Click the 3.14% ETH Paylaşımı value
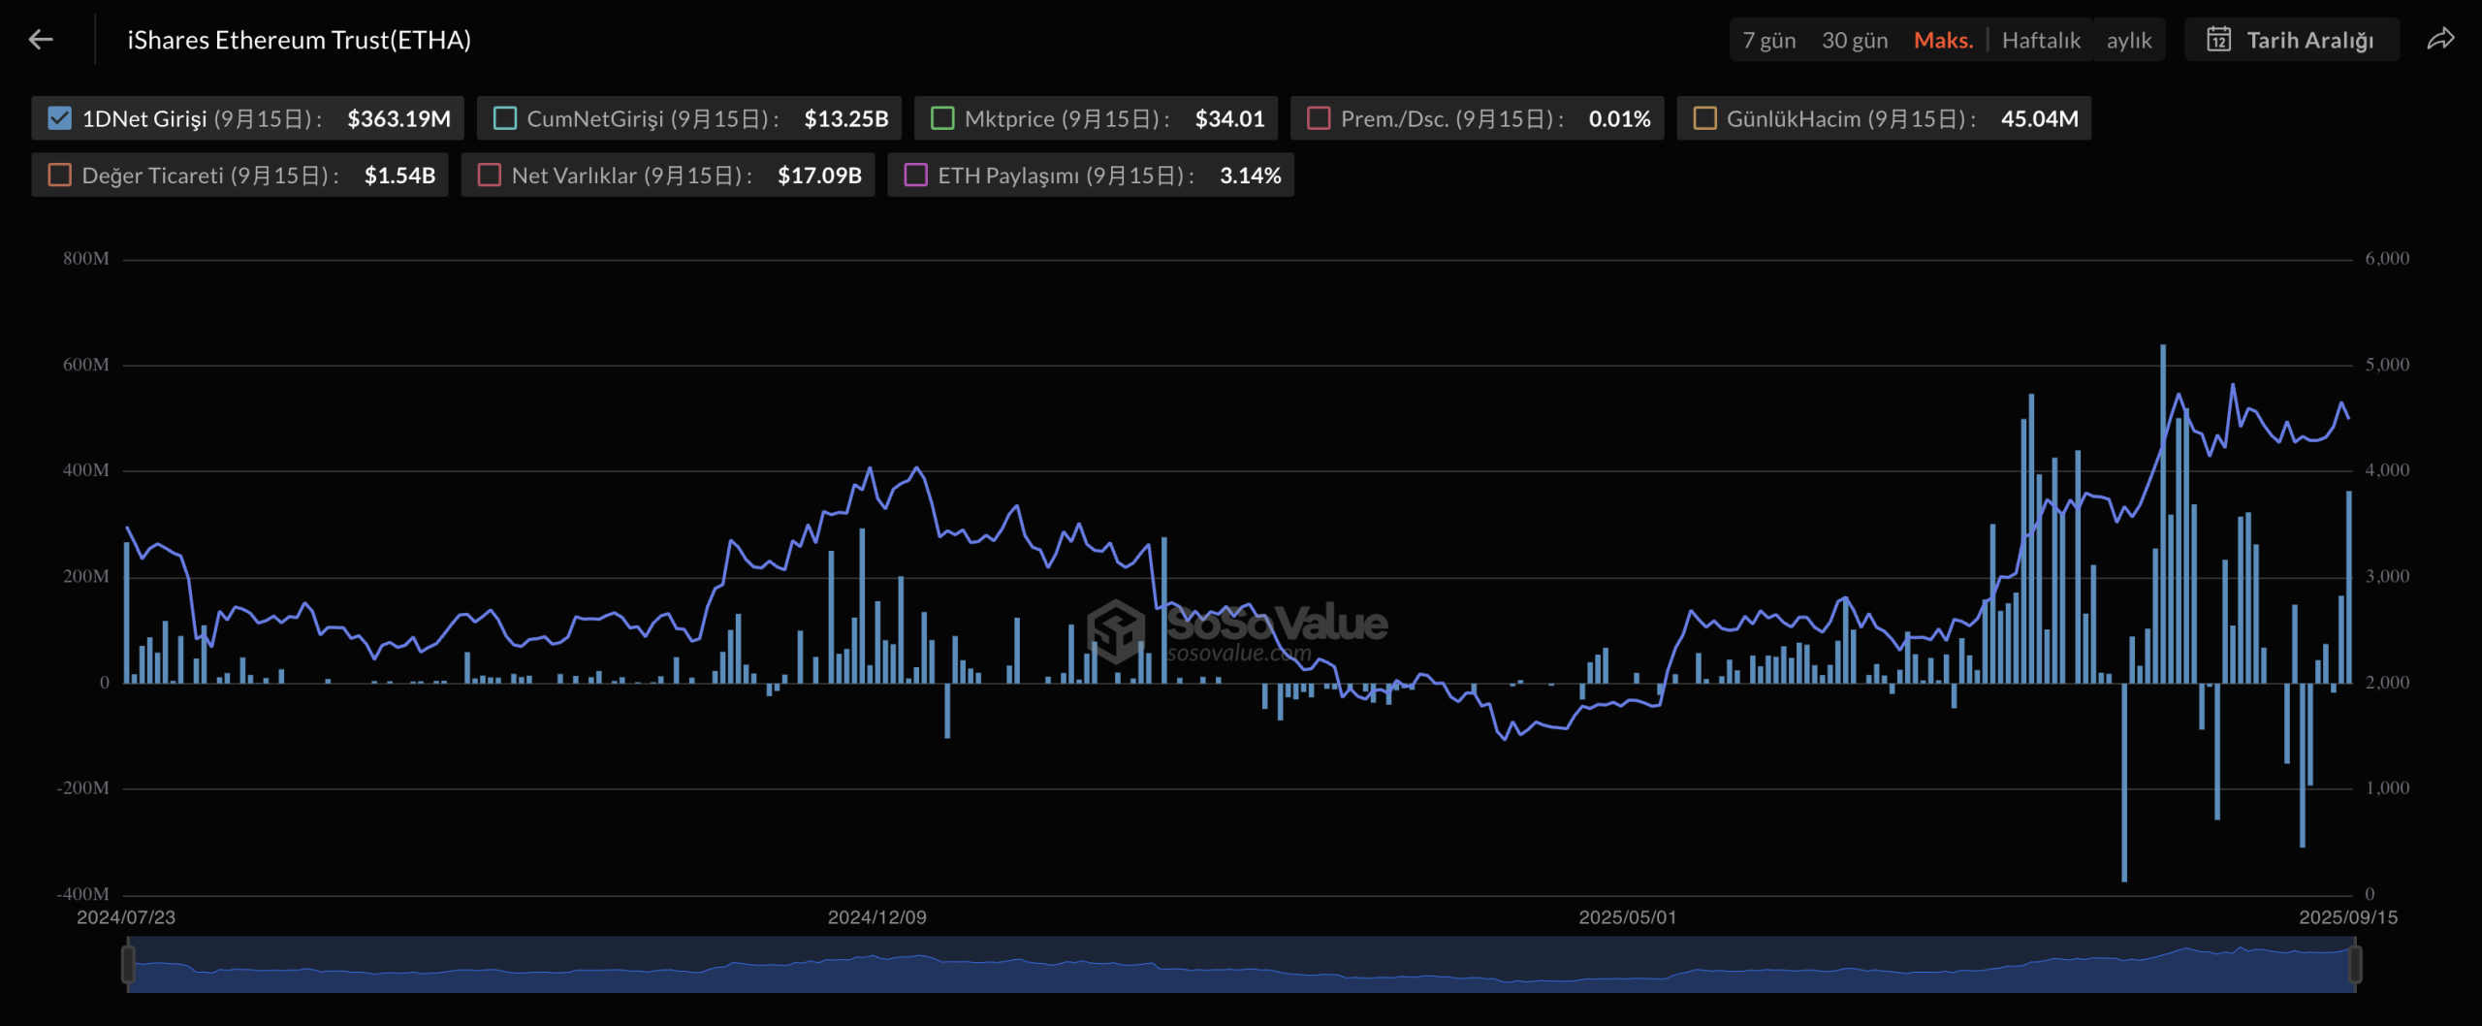The image size is (2482, 1026). tap(1250, 175)
